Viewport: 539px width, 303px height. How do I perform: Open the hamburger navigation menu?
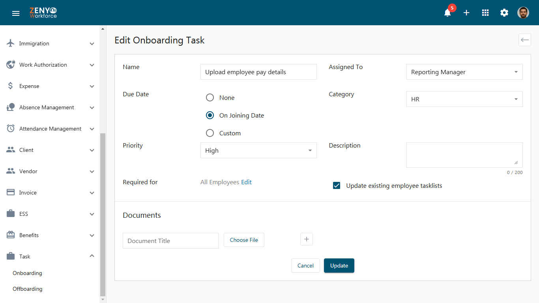point(16,13)
